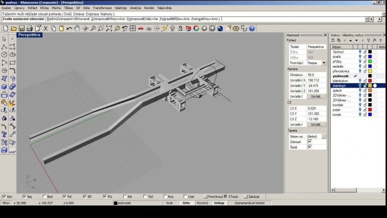Open the Perspektiva viewport title menu
This screenshot has height=218, width=387.
coord(29,35)
